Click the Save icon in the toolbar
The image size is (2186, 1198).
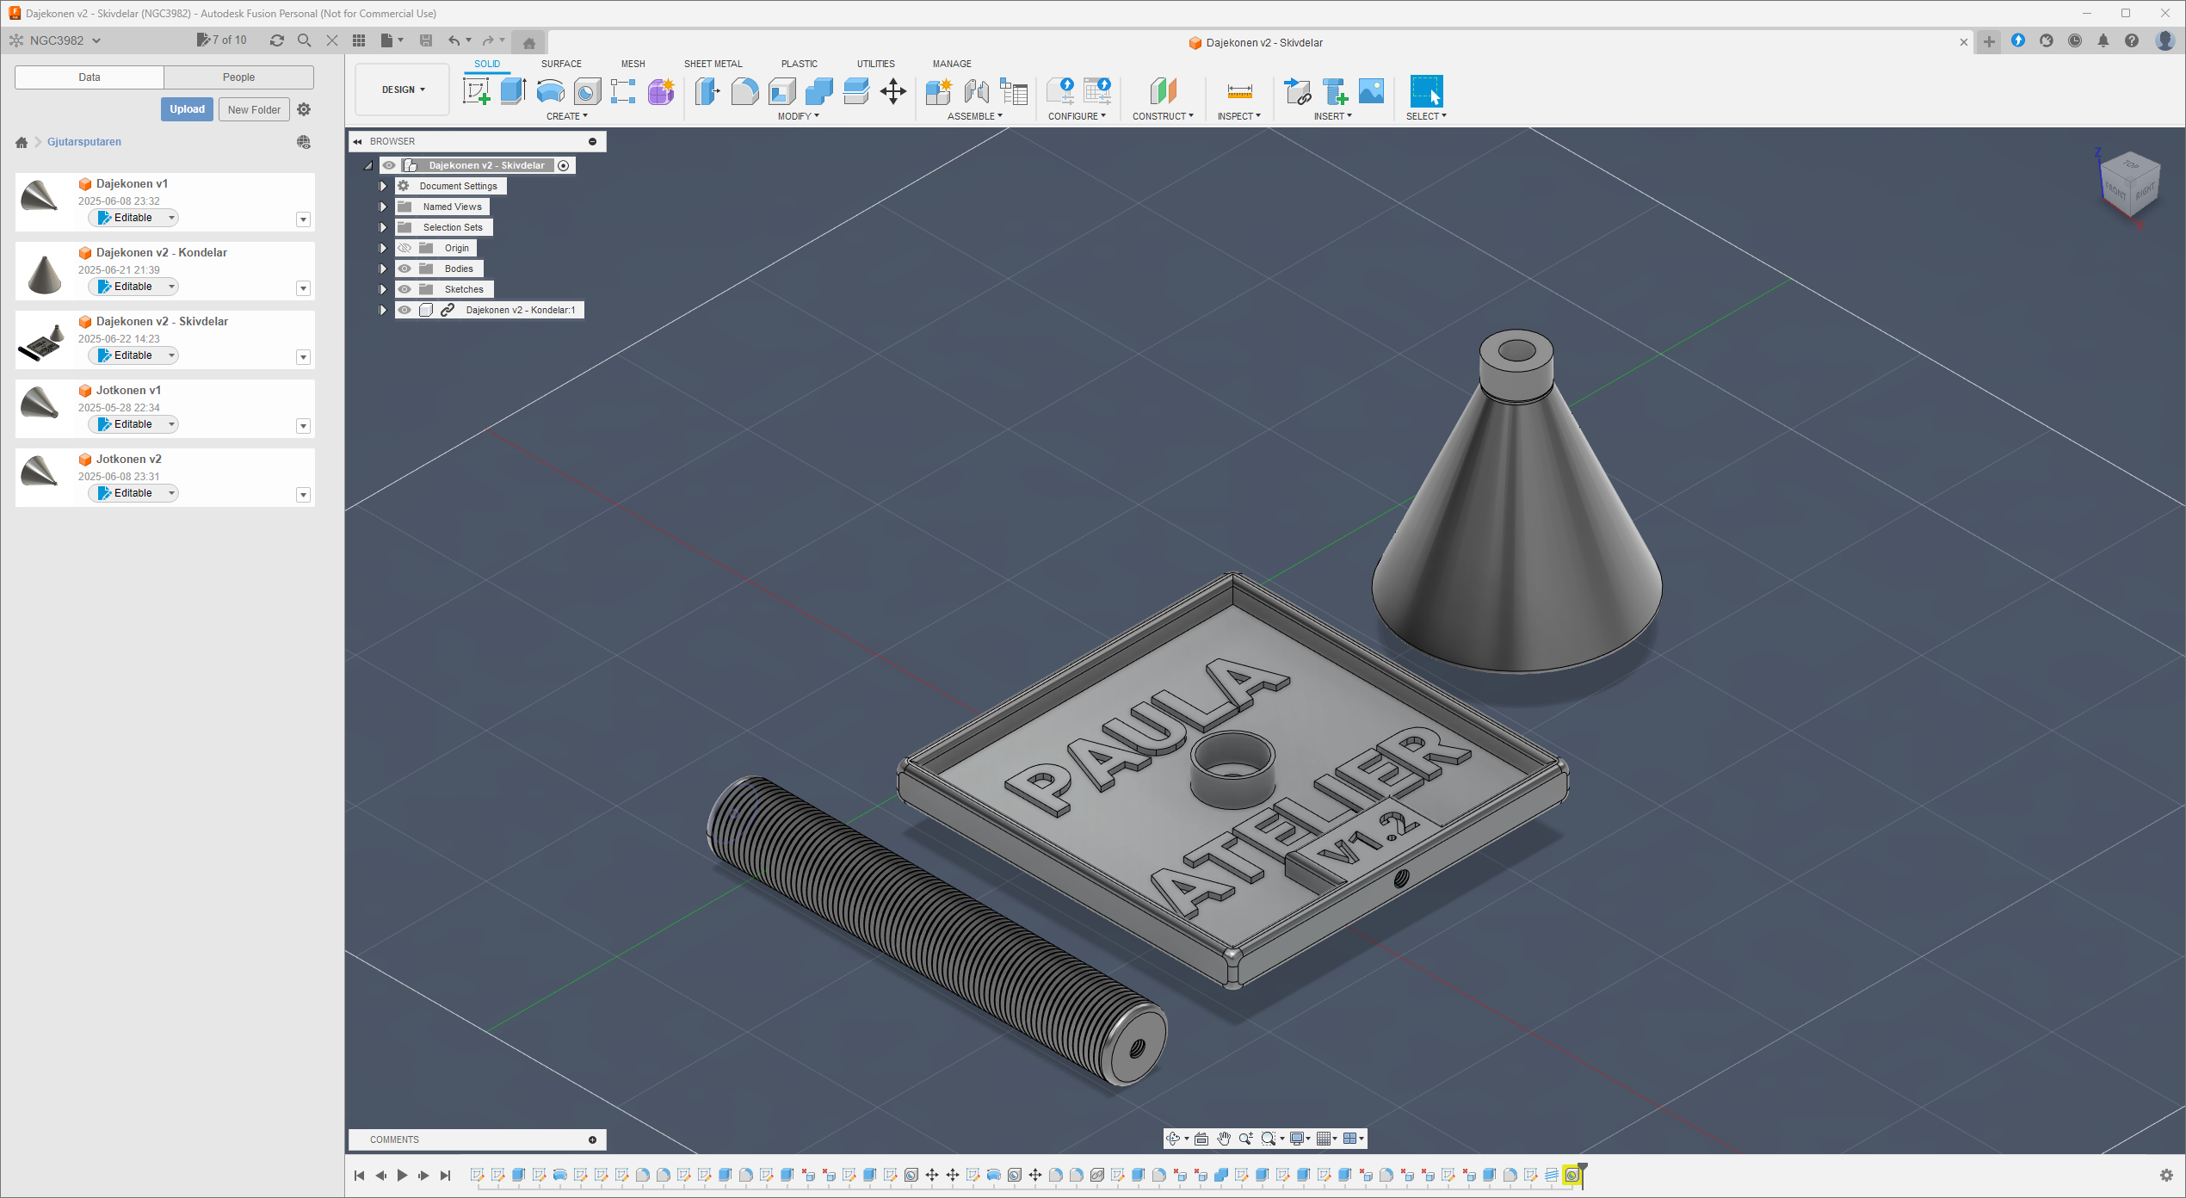[x=426, y=40]
